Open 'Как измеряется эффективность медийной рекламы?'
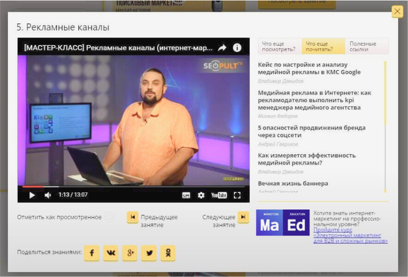 pyautogui.click(x=307, y=159)
